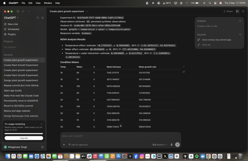Screen dimensions: 248x161
Task: Select the Experiment ID code value
Action: [100, 18]
